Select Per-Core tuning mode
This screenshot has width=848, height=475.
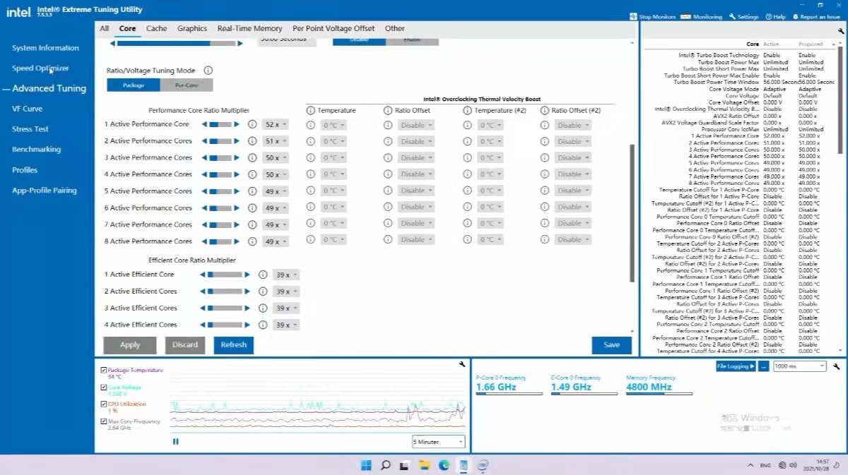(x=186, y=85)
